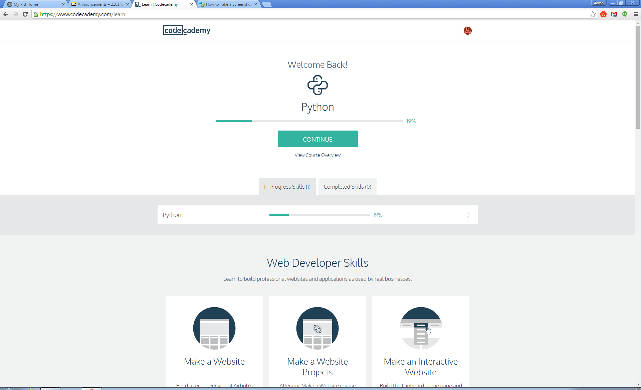Image resolution: width=641 pixels, height=390 pixels.
Task: Click the Python logo icon
Action: coord(317,85)
